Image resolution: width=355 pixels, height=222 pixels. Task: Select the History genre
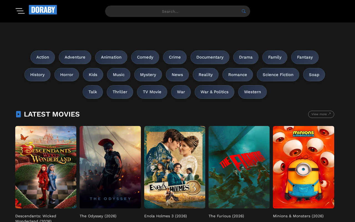(37, 75)
